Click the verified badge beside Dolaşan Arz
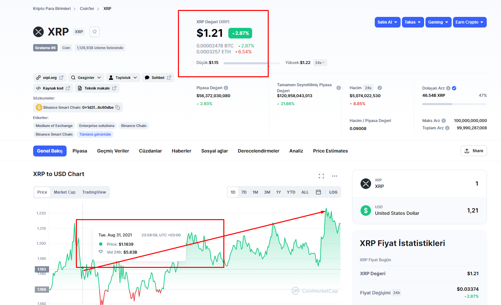This screenshot has width=501, height=305. (454, 88)
